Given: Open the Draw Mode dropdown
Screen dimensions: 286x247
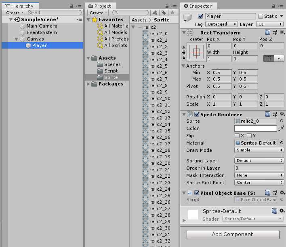Looking at the screenshot, I should click(259, 150).
